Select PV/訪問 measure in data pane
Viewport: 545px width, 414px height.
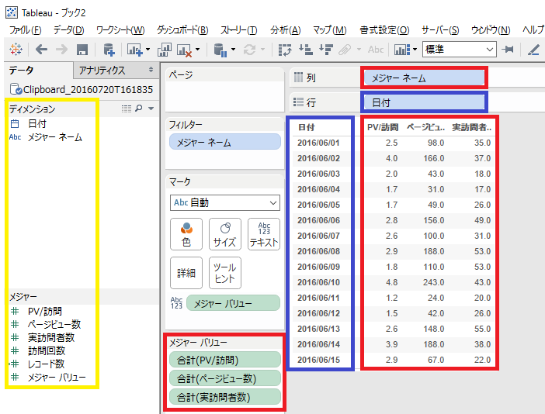[44, 312]
